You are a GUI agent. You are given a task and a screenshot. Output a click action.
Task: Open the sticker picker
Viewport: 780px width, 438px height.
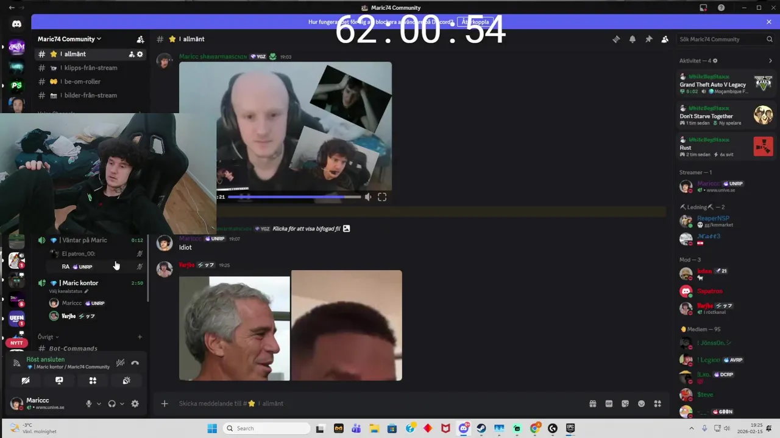pos(625,403)
